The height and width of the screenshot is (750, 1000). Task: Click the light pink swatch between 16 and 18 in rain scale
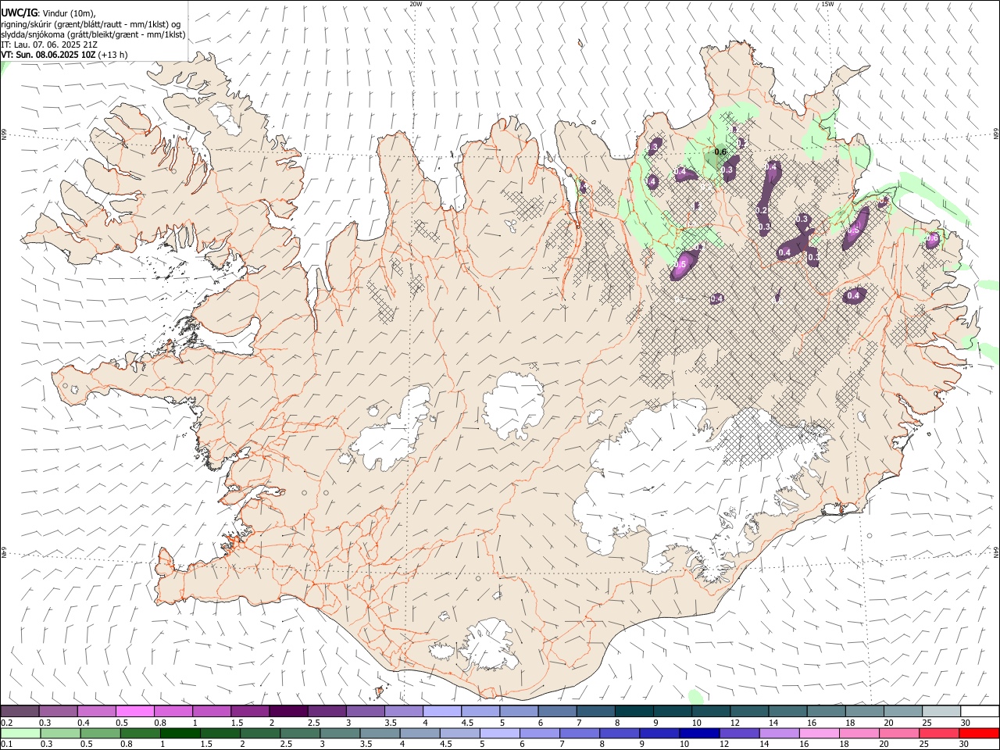pos(818,734)
